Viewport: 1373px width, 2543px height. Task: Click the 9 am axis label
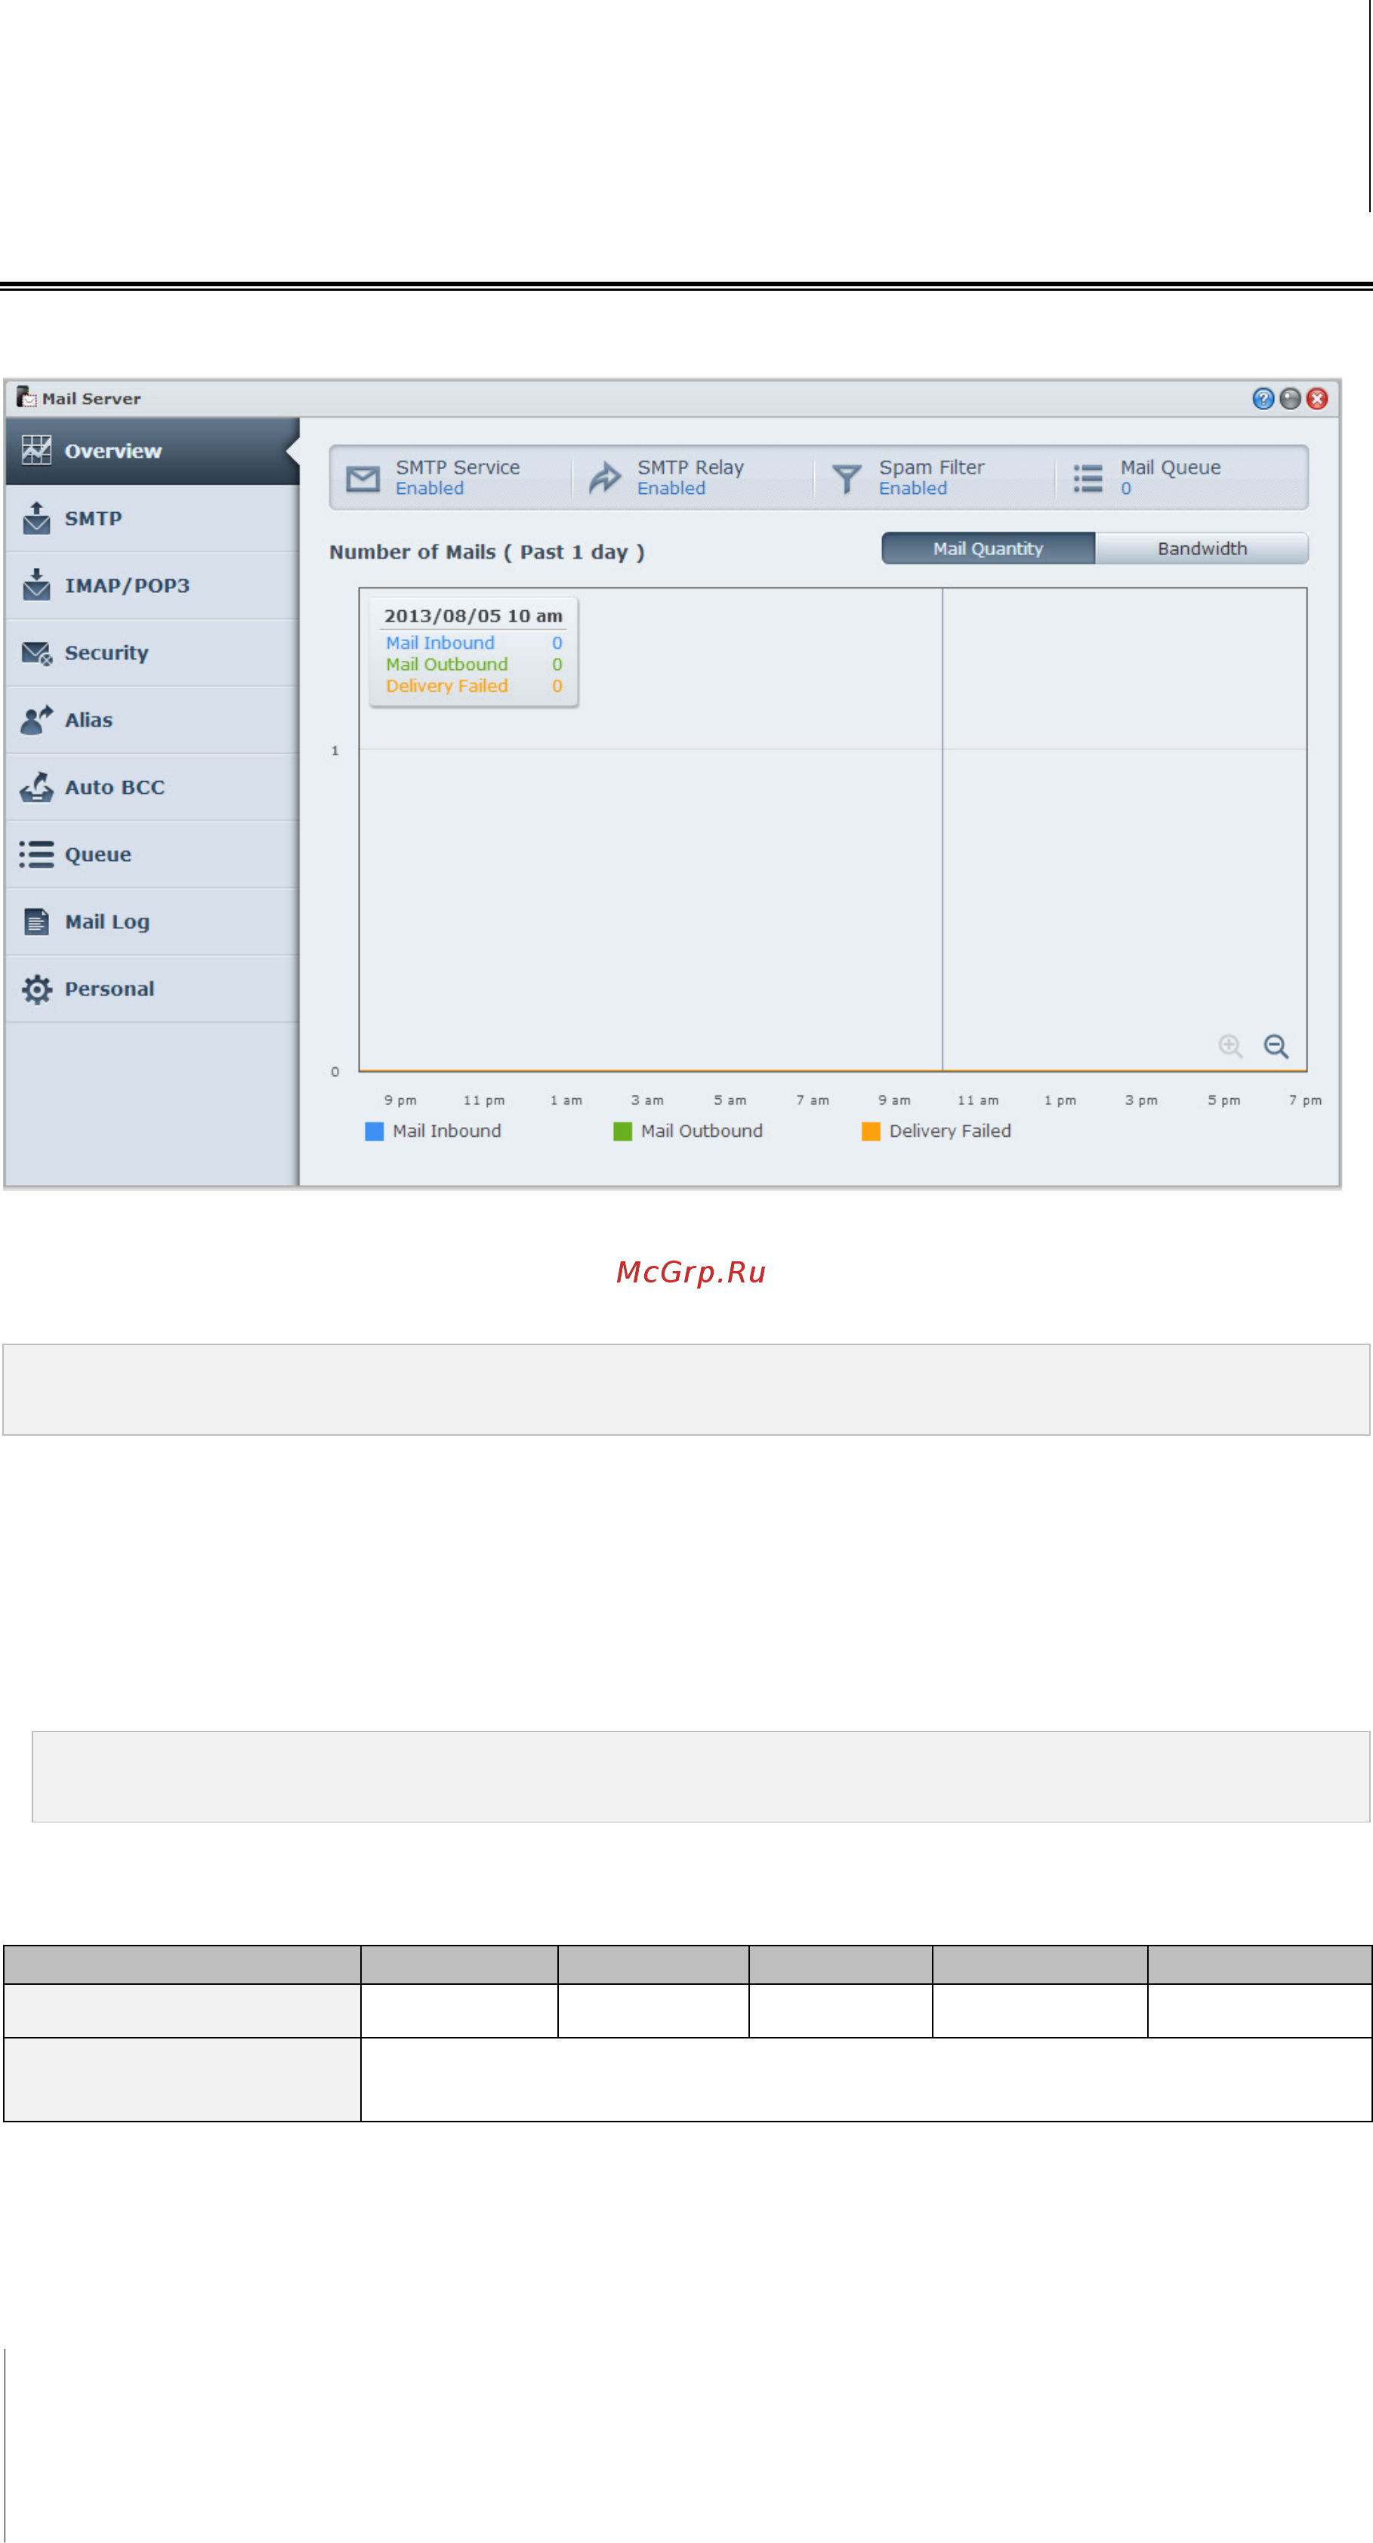tap(895, 1100)
